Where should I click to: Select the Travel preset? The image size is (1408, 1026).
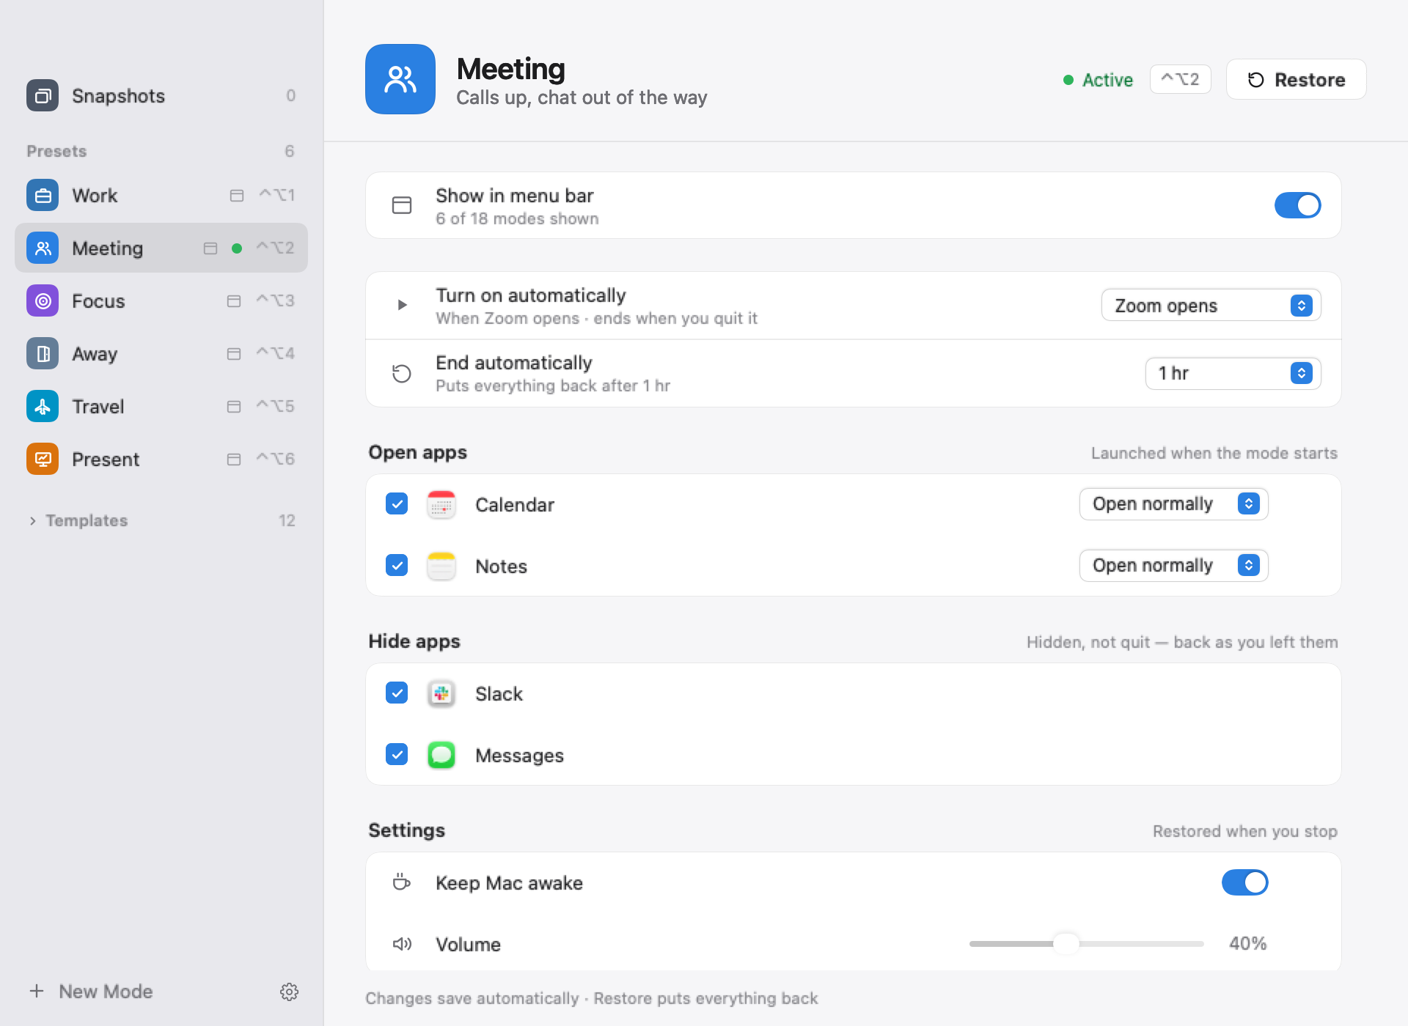pos(161,406)
